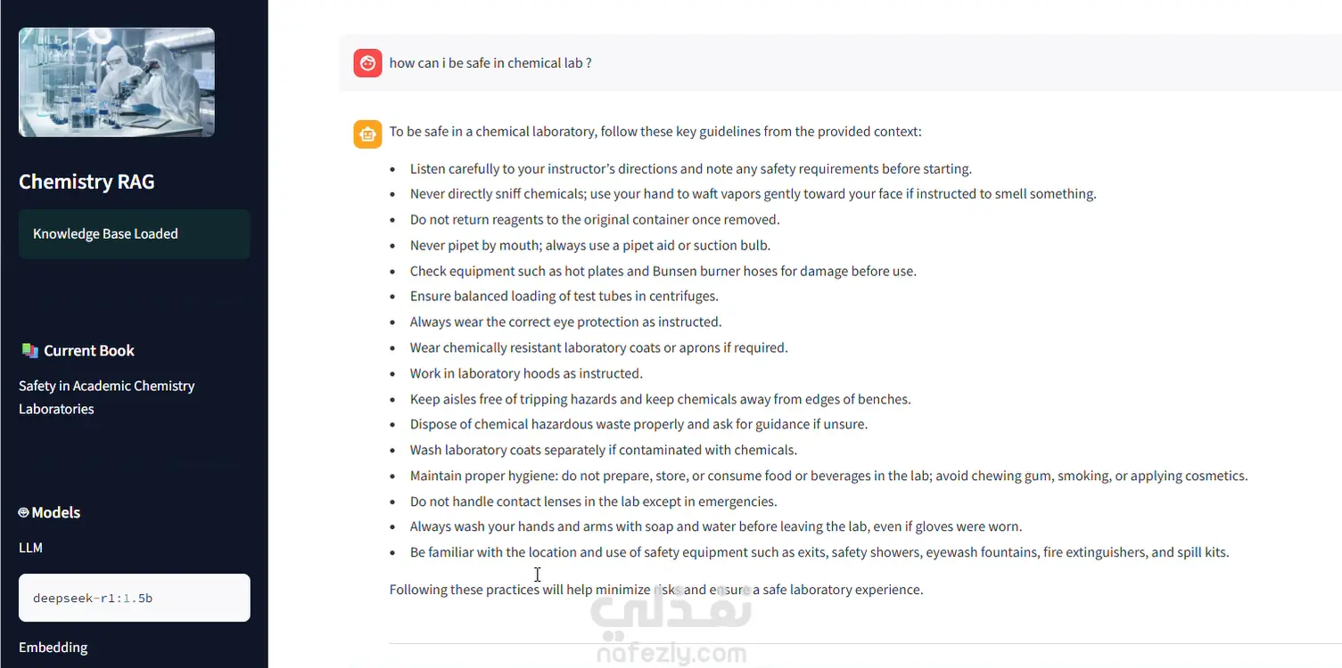Click the user question about chemical lab safety
Screen dimensions: 1342x668
490,63
